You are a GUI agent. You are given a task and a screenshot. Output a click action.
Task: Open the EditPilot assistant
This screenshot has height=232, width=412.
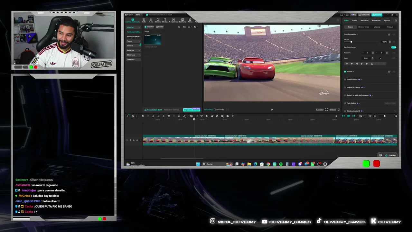point(390,155)
